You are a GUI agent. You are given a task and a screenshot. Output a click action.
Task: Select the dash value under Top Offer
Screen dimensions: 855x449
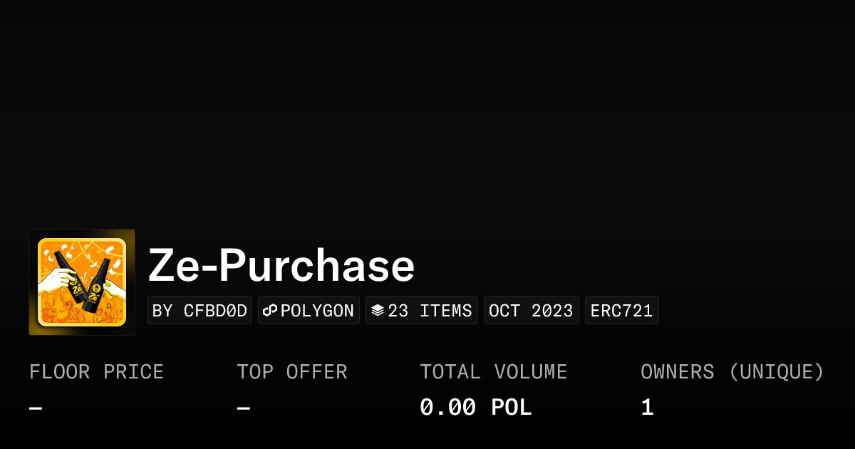click(244, 408)
